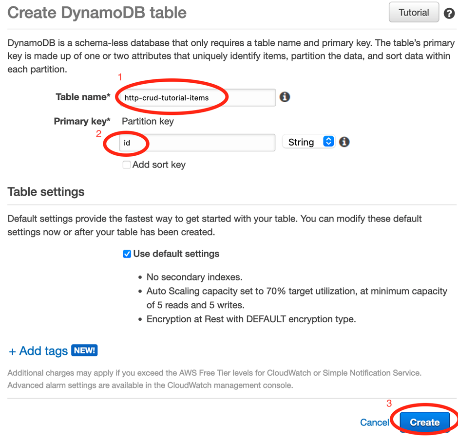
Task: Click the info icon beside String type
Action: pyautogui.click(x=344, y=142)
